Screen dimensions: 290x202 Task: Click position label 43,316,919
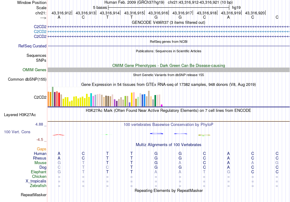231,13
